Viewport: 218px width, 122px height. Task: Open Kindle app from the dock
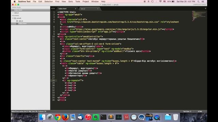click(149, 117)
